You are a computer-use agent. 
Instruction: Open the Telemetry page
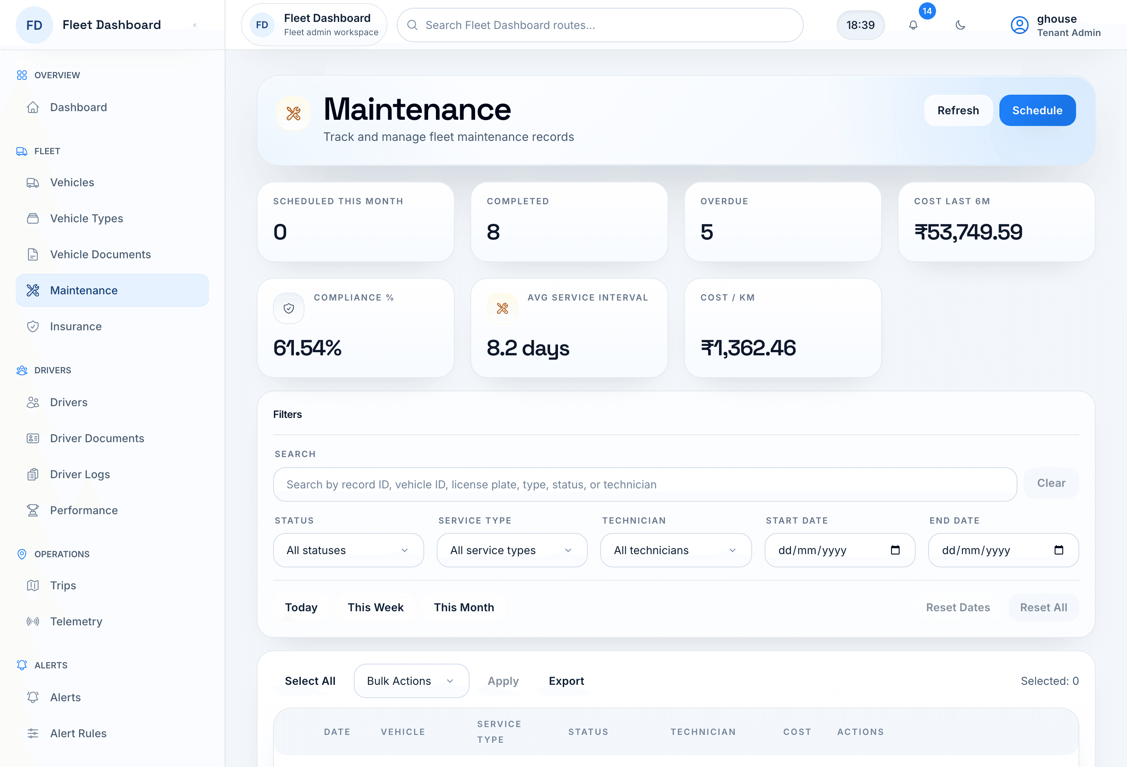click(112, 621)
